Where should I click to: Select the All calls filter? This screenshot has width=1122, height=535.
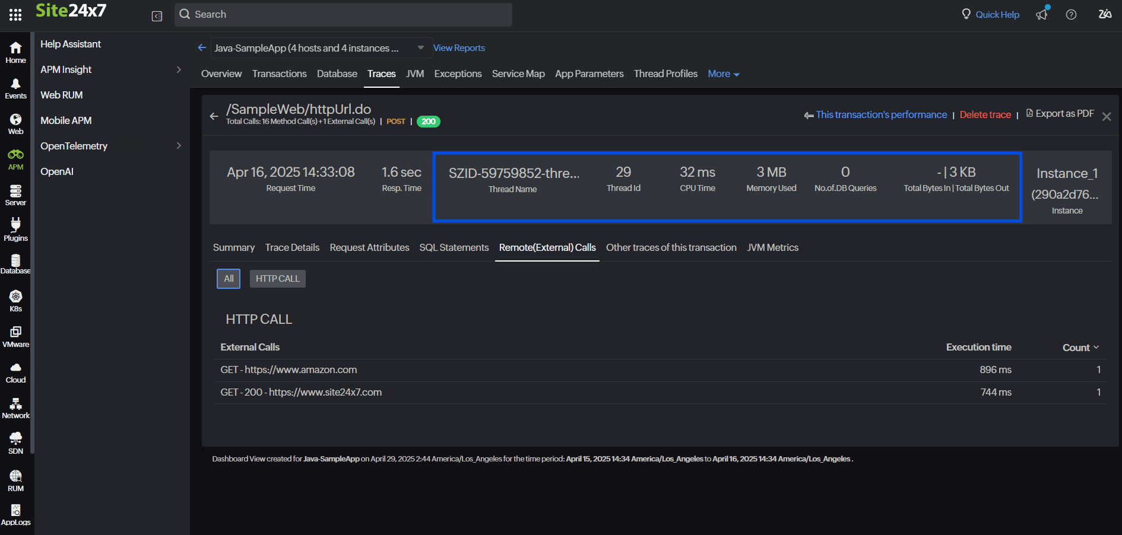point(229,278)
